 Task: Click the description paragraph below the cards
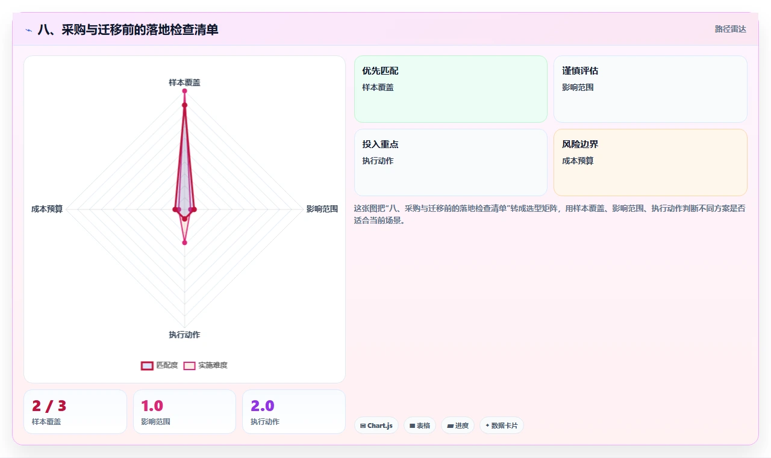(x=551, y=214)
